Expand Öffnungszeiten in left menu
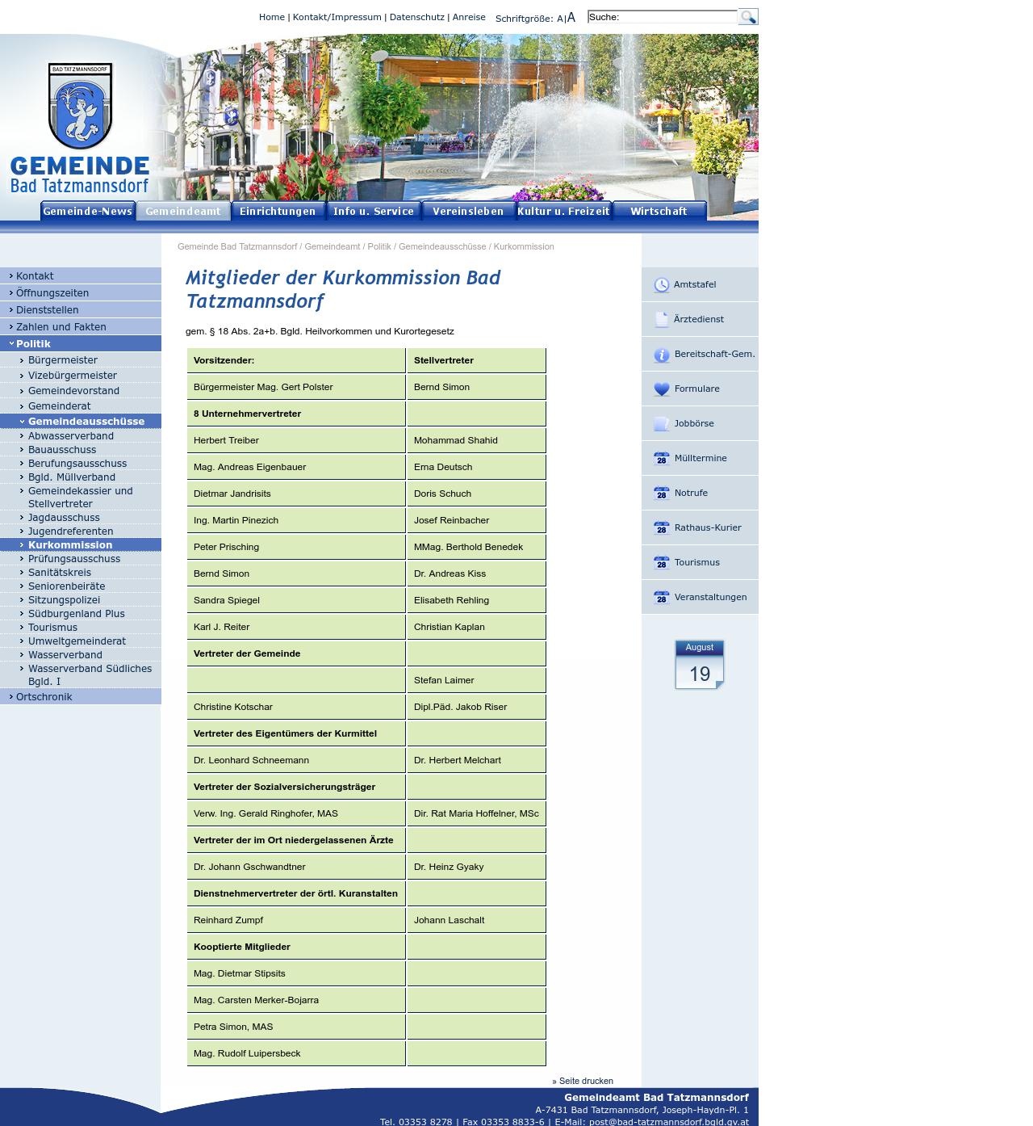 tap(81, 292)
